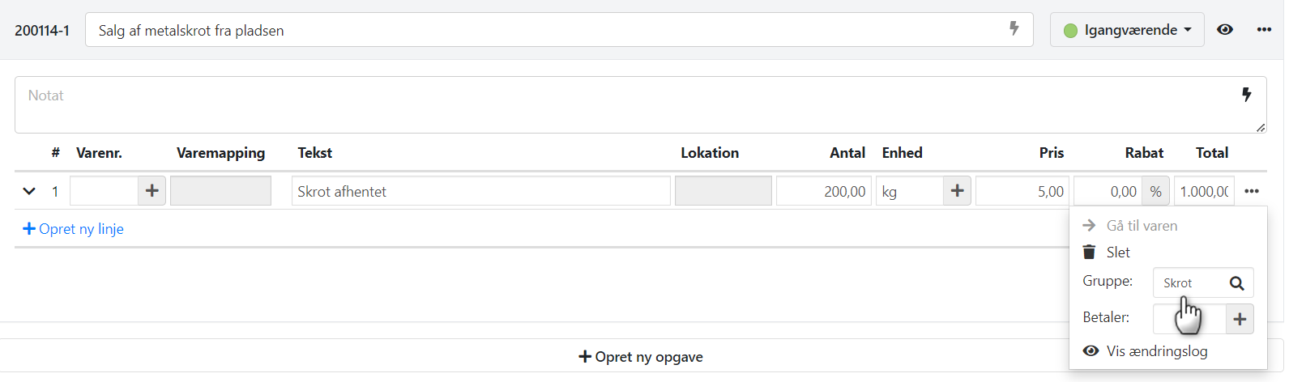This screenshot has width=1289, height=382.
Task: Click the plus button next to Betaler
Action: (1240, 319)
